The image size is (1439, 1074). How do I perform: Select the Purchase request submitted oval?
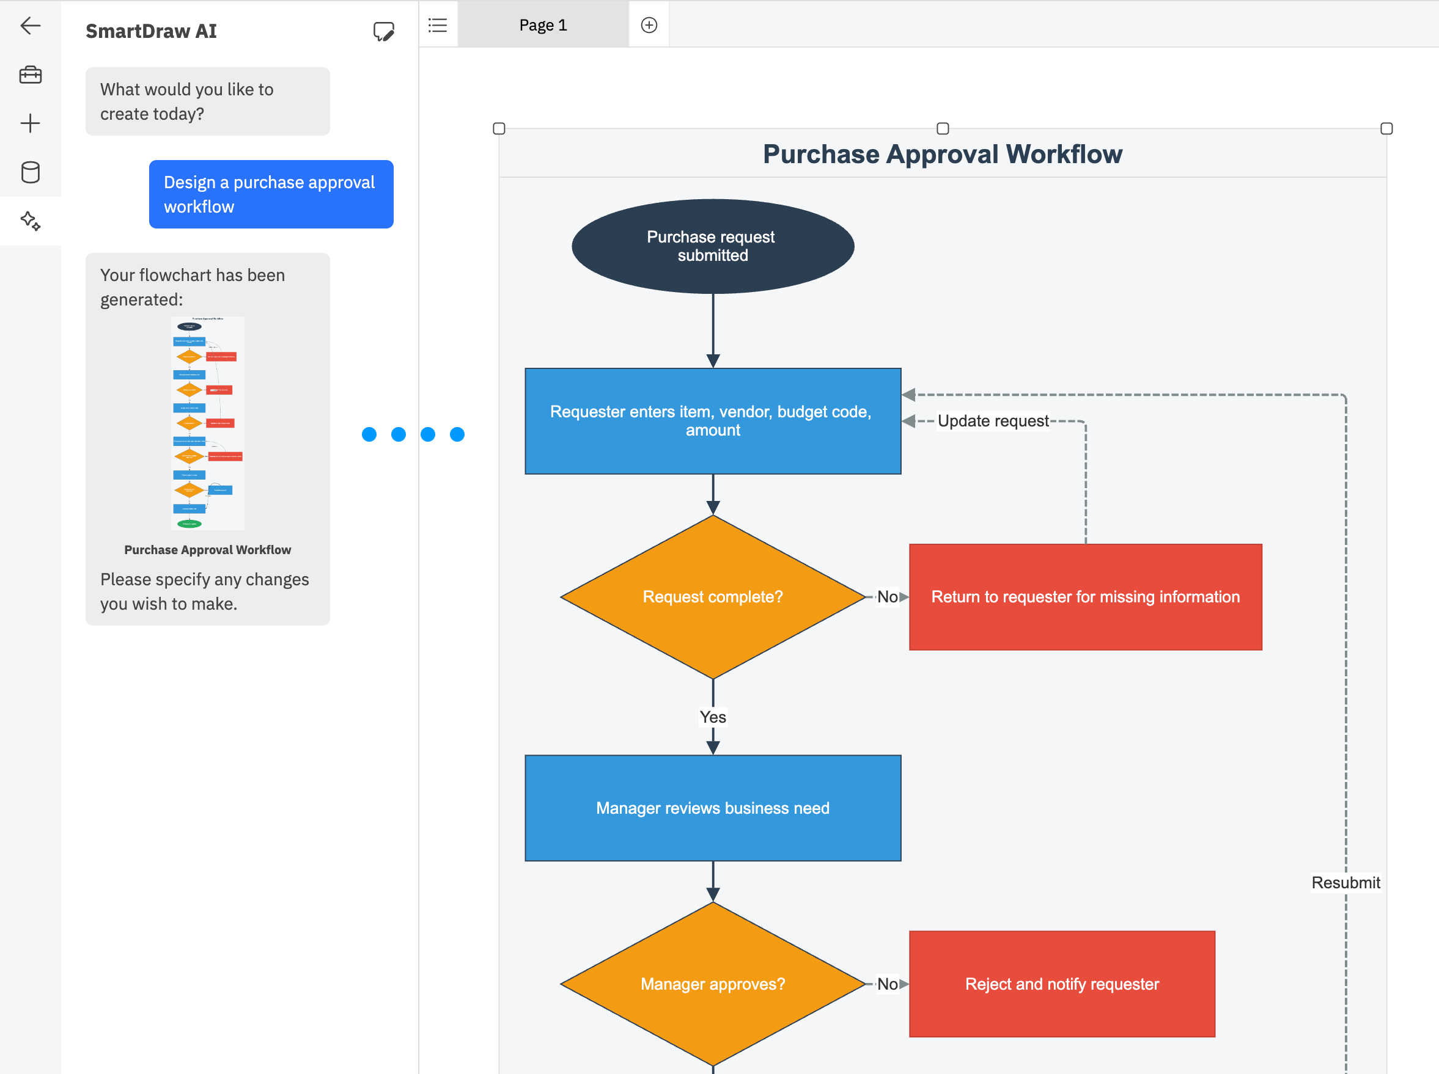pos(713,246)
